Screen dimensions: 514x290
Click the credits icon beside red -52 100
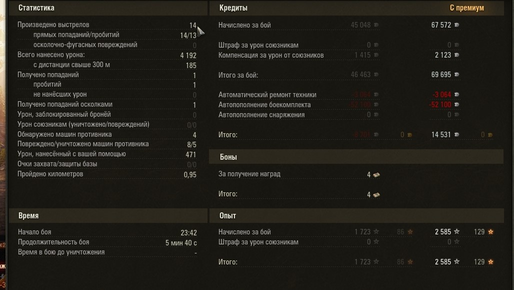[x=456, y=105]
